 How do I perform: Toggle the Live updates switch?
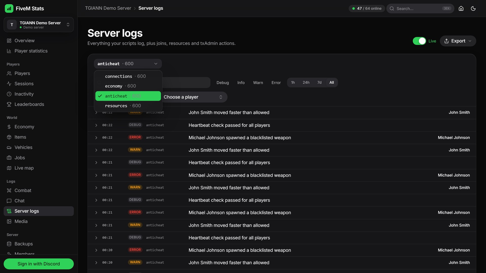click(419, 41)
